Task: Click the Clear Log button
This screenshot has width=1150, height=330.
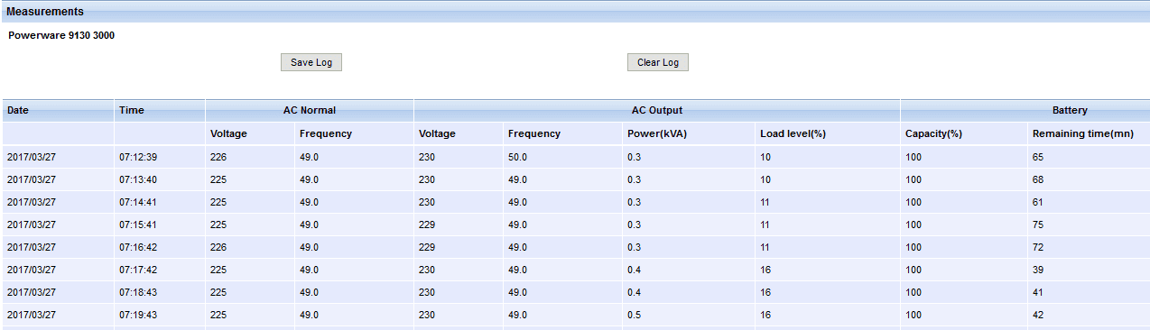Action: pos(658,62)
